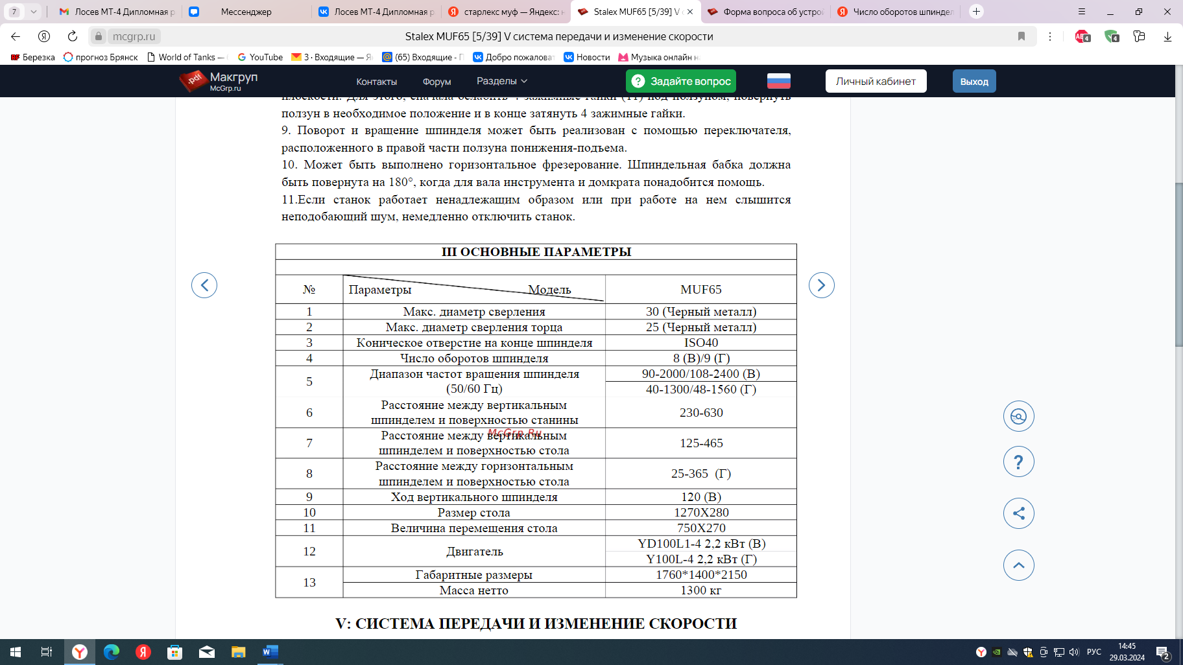Open Добро пожаловать VK bookmark

pos(514,57)
